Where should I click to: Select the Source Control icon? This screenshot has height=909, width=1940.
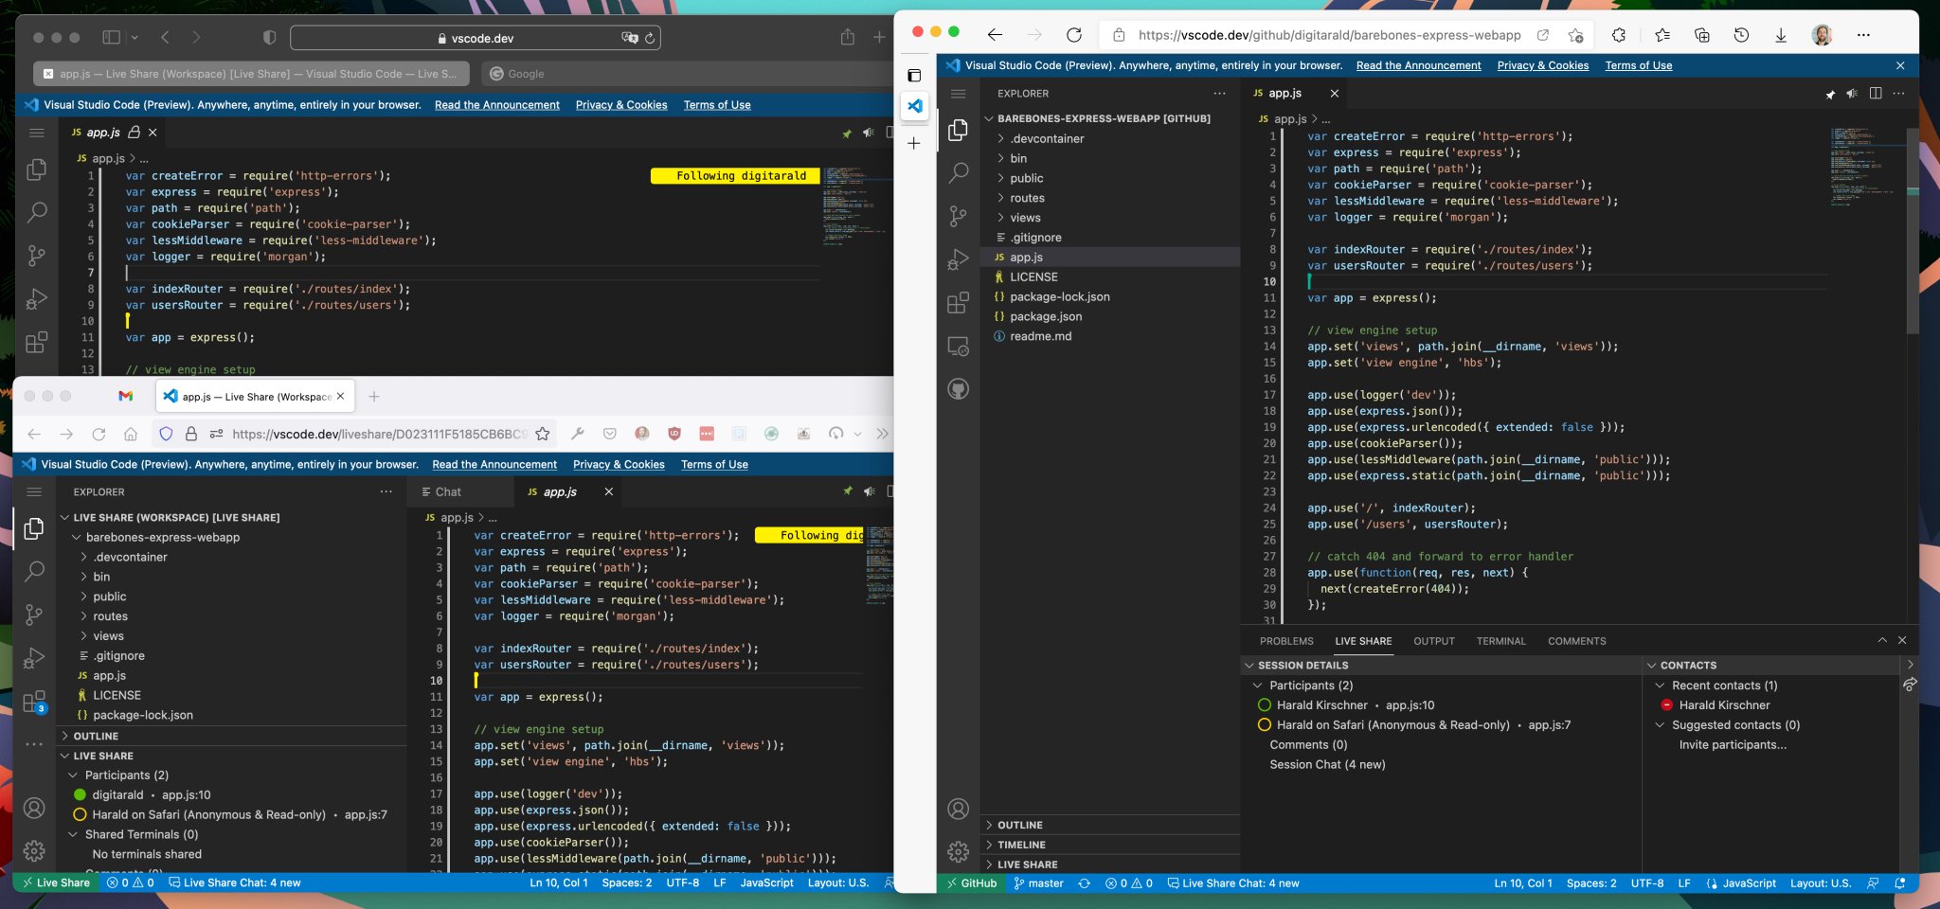tap(959, 216)
